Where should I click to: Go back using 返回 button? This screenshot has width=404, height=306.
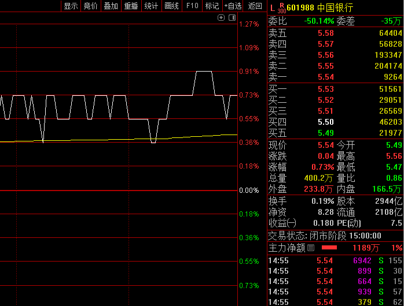[x=255, y=6]
